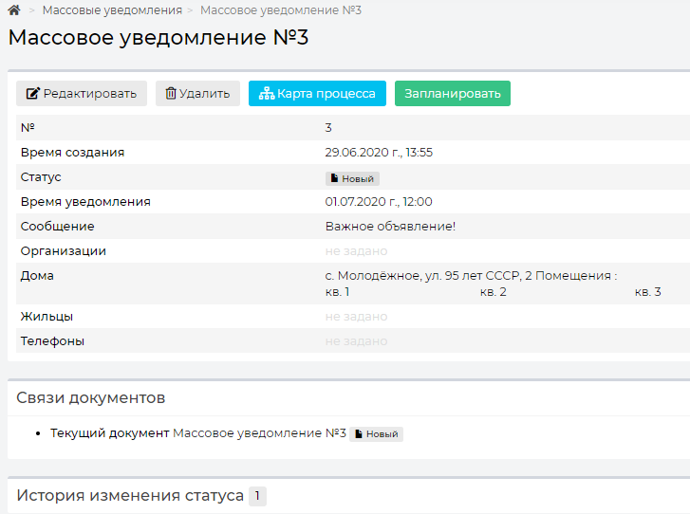Click address с. Молодёжное, ул. 95 лет СССР
Screen dimensions: 690x514
pyautogui.click(x=423, y=276)
